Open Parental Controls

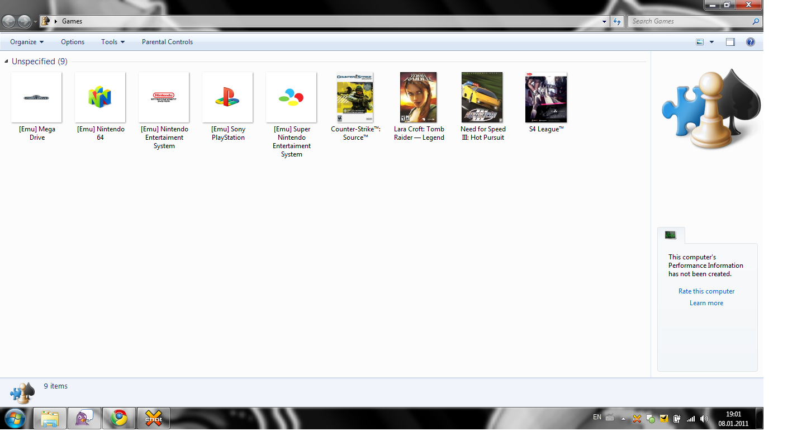point(167,42)
